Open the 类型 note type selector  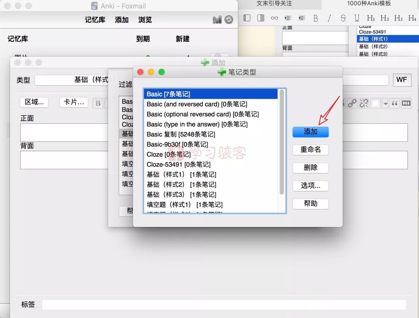tap(72, 80)
